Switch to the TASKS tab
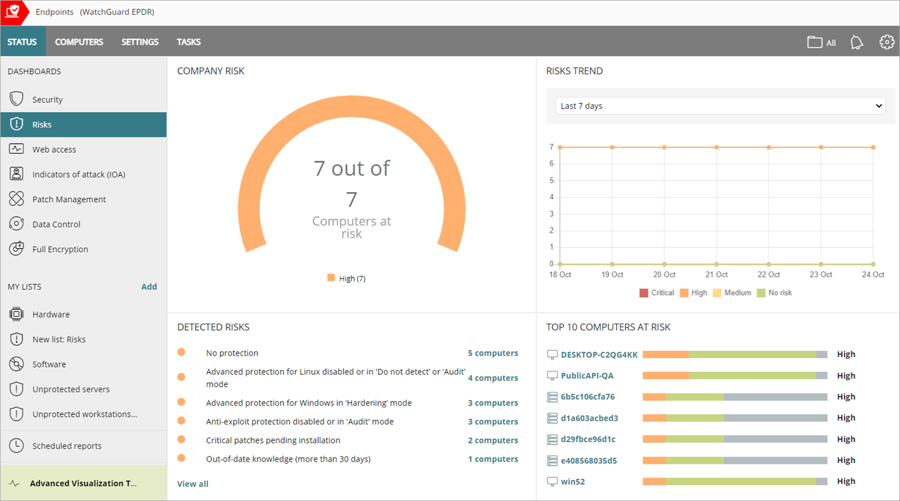The image size is (900, 501). (x=189, y=41)
